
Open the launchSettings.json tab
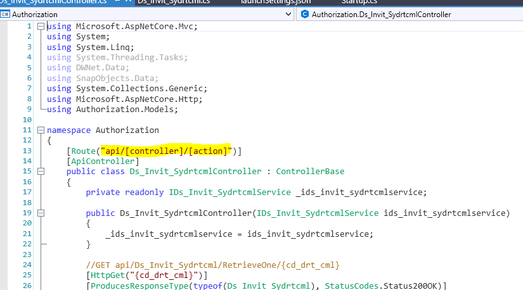[276, 3]
